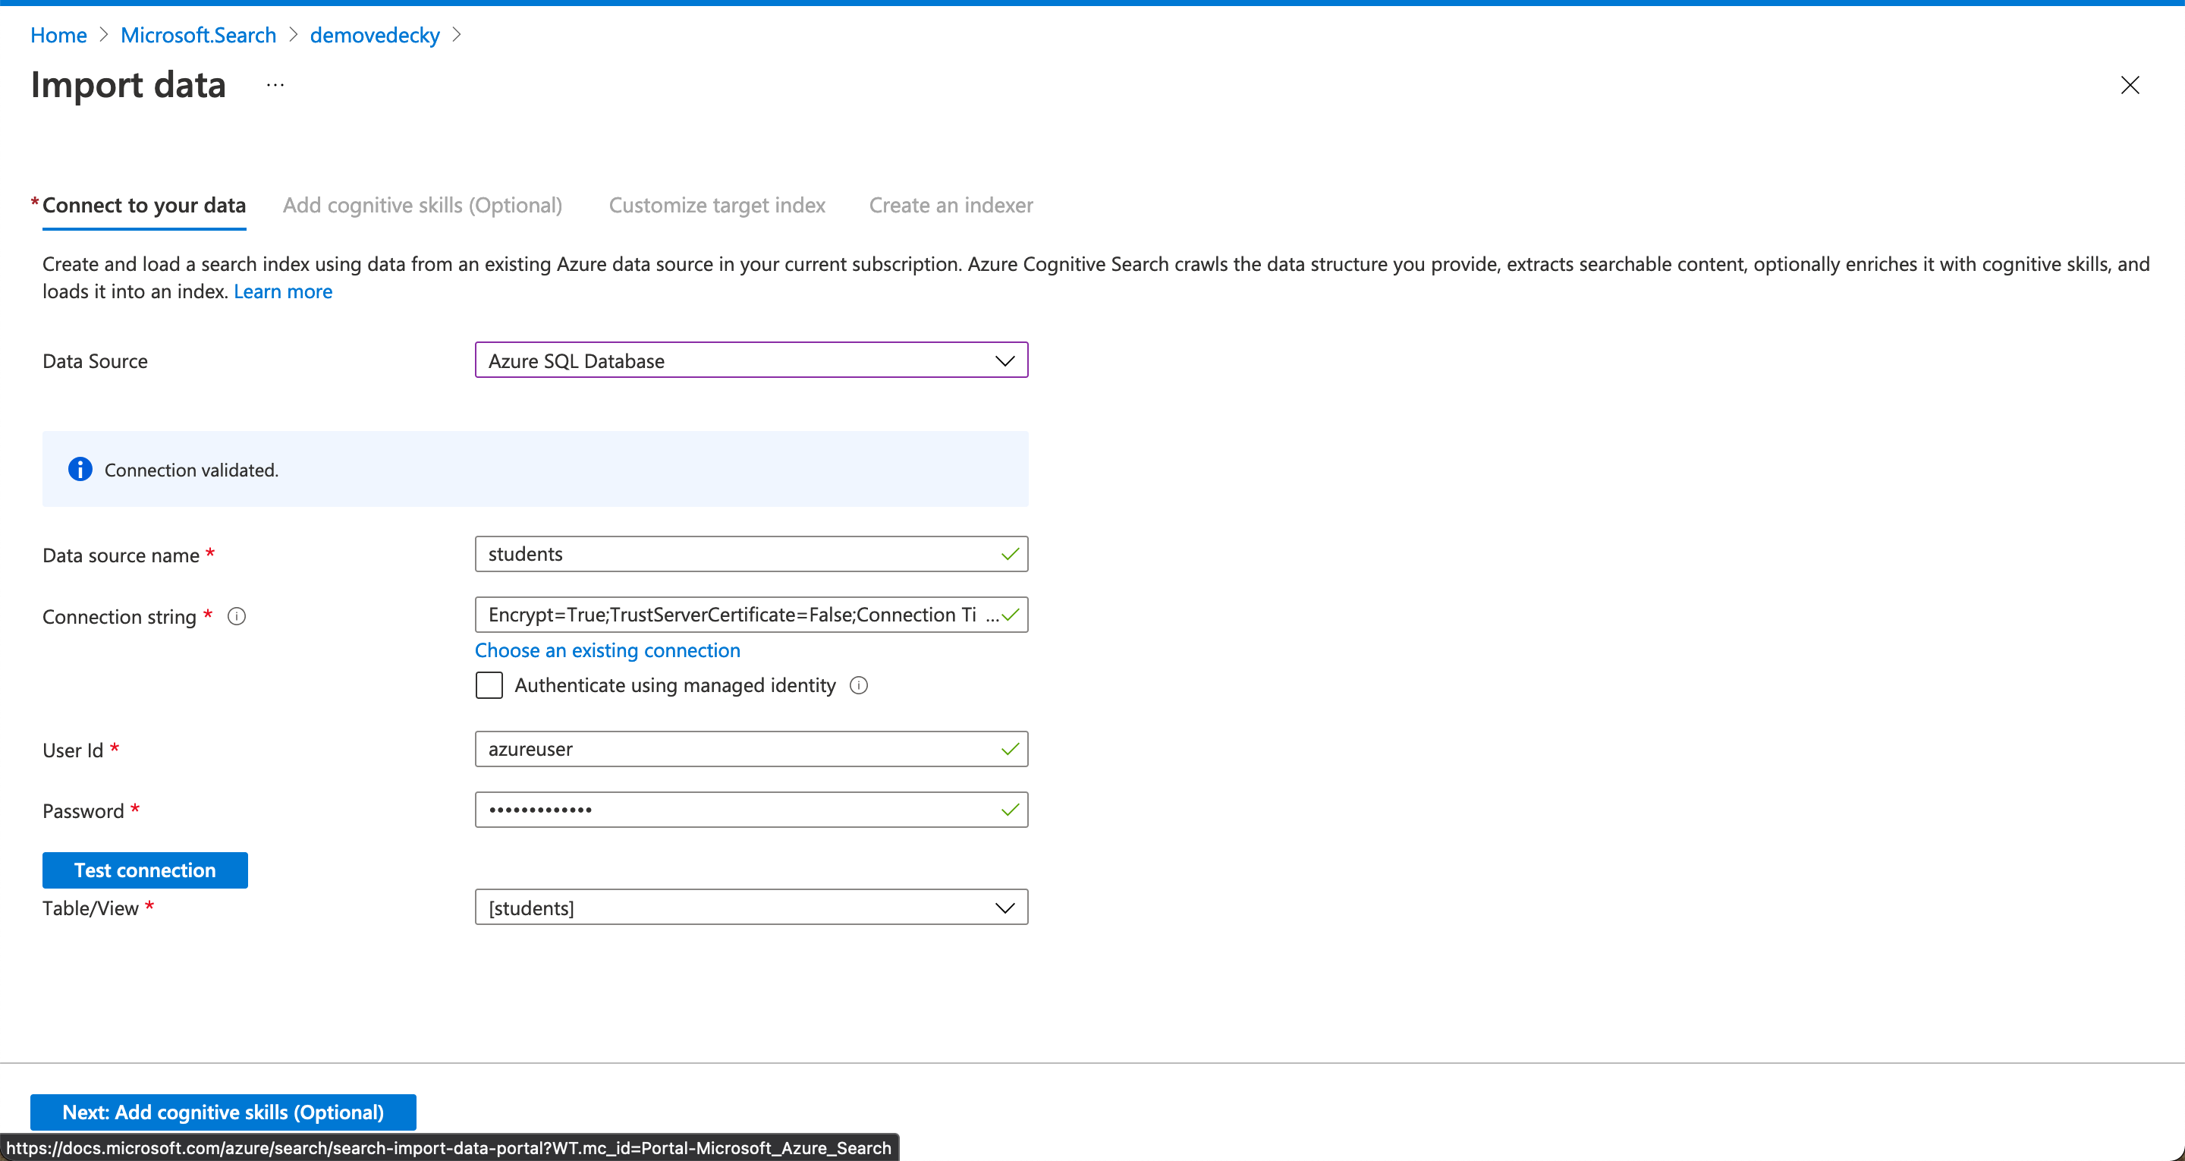
Task: Switch to Add cognitive skills tab
Action: tap(422, 206)
